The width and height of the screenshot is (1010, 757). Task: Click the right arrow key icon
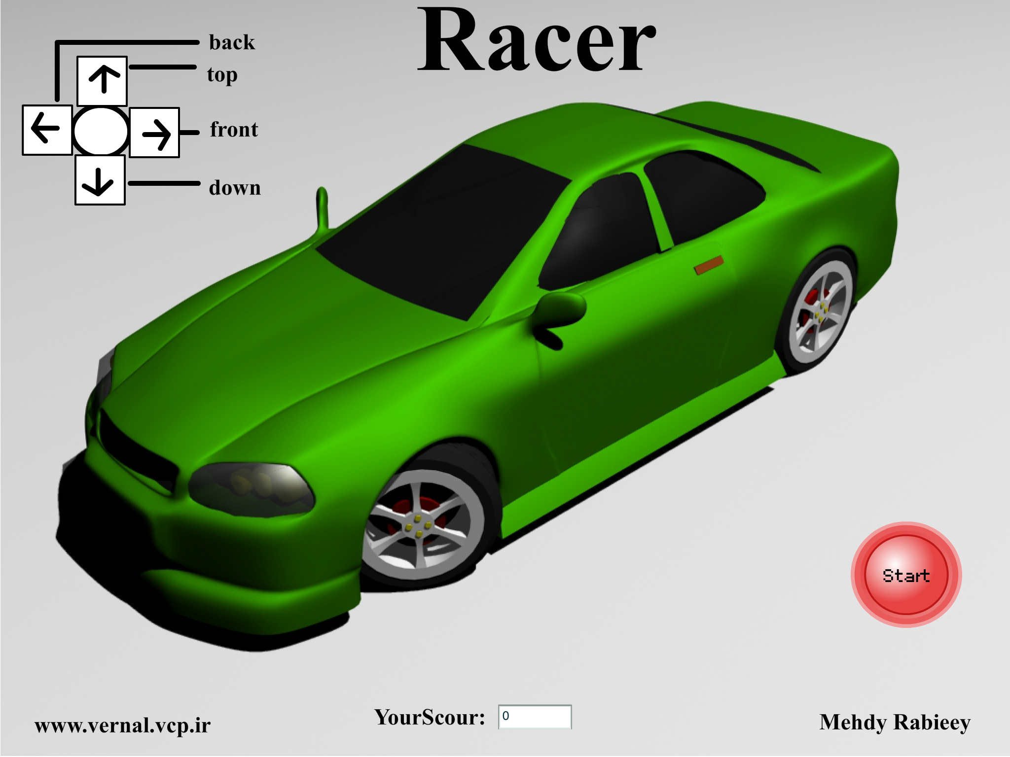click(154, 133)
